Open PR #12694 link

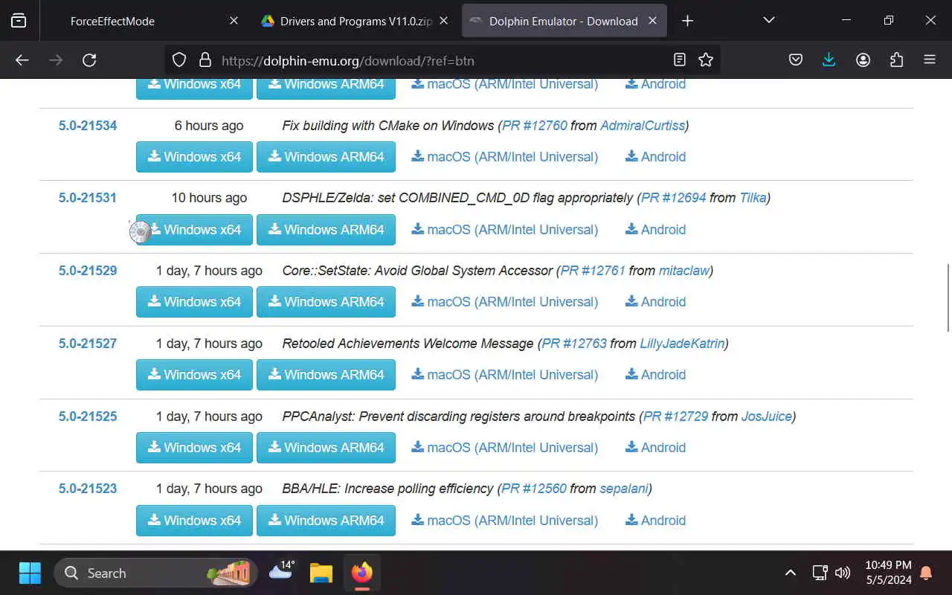[x=674, y=198]
